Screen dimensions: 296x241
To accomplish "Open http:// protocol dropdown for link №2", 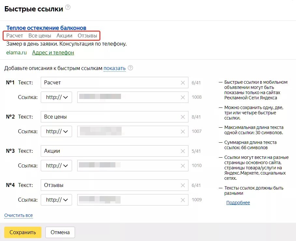I will (x=56, y=131).
